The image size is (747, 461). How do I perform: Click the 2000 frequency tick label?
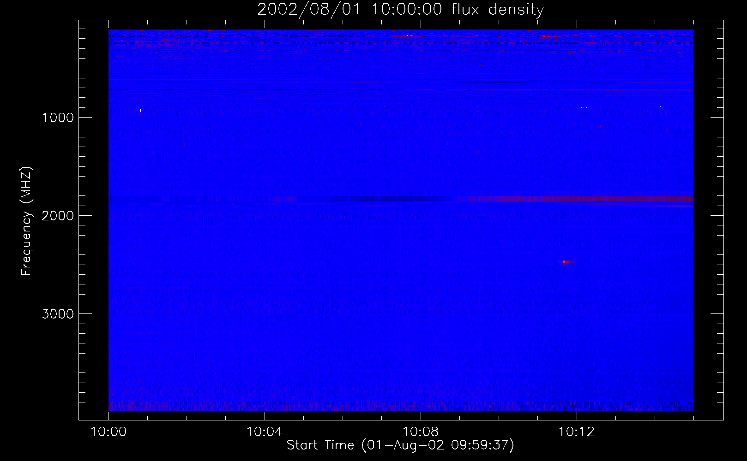[x=58, y=216]
